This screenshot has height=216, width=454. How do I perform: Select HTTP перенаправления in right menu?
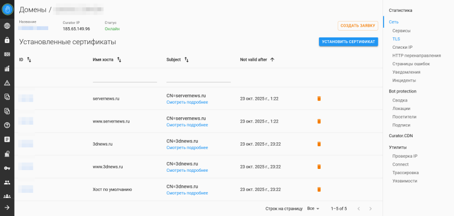point(417,56)
